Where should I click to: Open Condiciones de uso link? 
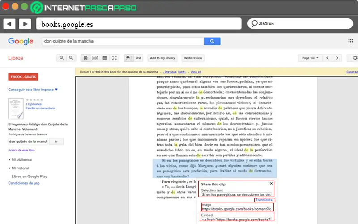tap(24, 183)
